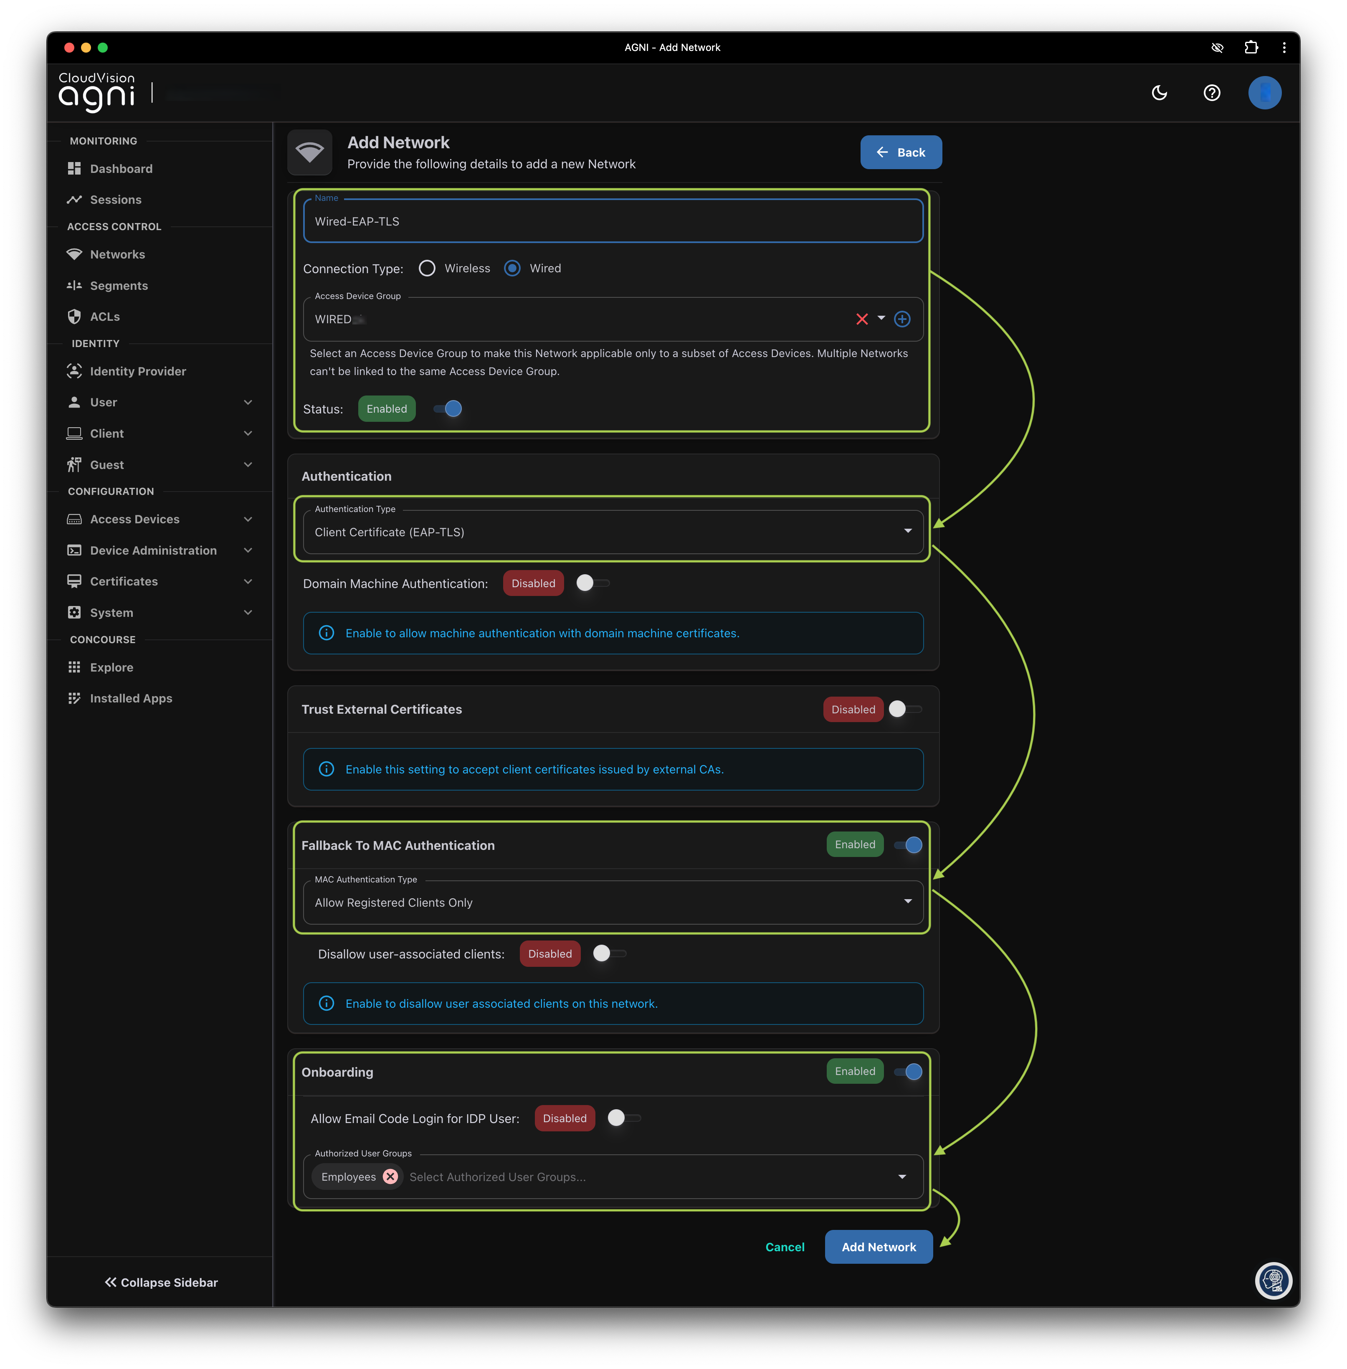Go to Networks in sidebar
The width and height of the screenshot is (1347, 1369).
click(x=117, y=254)
